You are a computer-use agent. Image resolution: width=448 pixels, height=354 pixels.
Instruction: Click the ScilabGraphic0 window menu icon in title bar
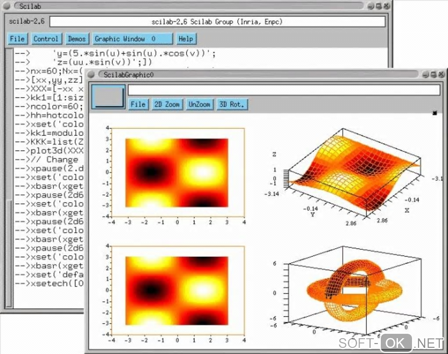91,75
